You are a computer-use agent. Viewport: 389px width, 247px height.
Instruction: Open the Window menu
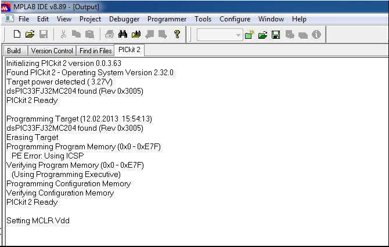(271, 19)
